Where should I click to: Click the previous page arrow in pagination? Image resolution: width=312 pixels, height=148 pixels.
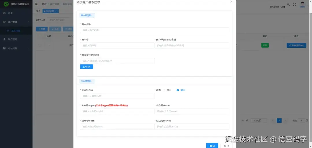coord(273,121)
